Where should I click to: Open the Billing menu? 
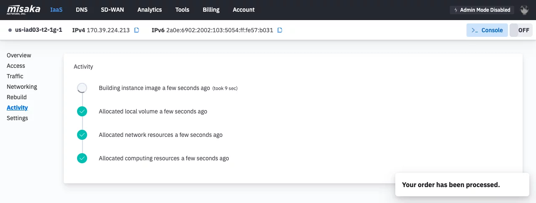point(211,10)
